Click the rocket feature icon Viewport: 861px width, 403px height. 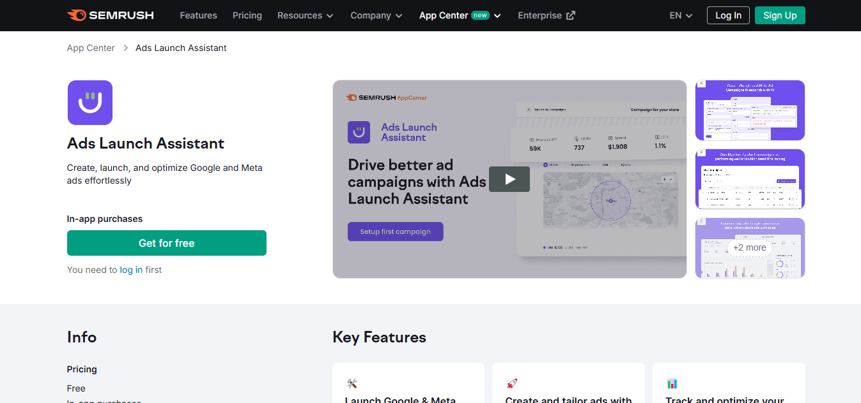tap(511, 383)
